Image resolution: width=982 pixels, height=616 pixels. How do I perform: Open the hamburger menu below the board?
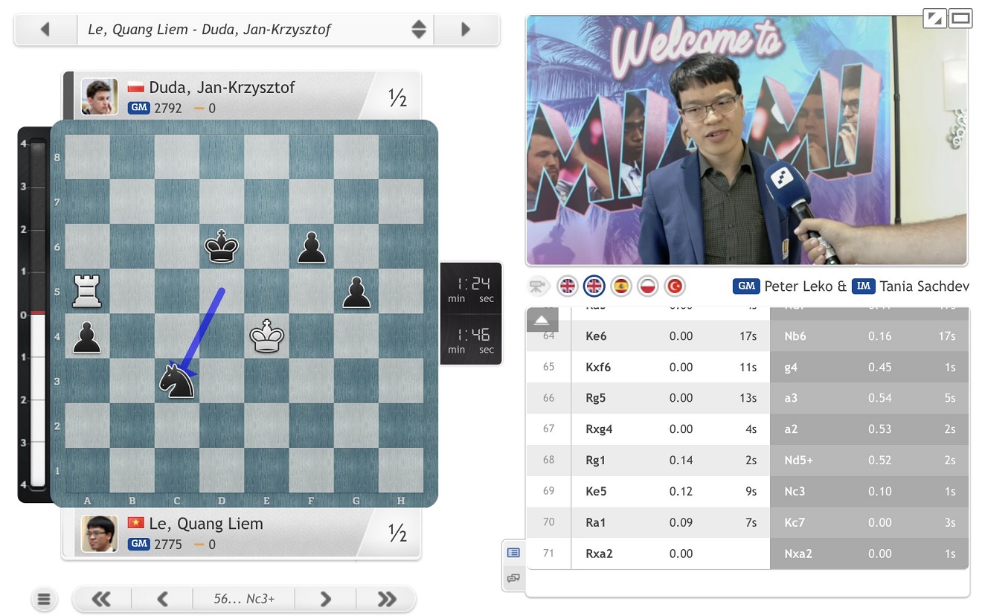[44, 599]
